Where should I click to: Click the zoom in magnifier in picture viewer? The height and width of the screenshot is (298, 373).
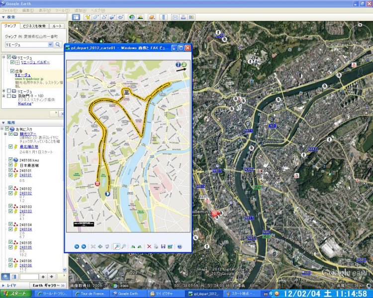point(116,246)
